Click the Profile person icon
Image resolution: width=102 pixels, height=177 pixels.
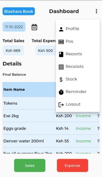pyautogui.click(x=61, y=29)
